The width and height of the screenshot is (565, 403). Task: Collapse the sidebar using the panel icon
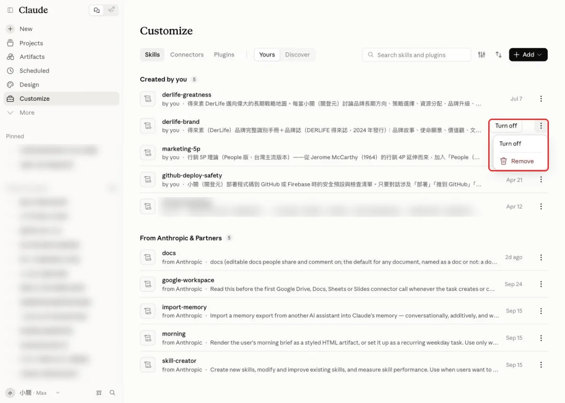(x=10, y=10)
